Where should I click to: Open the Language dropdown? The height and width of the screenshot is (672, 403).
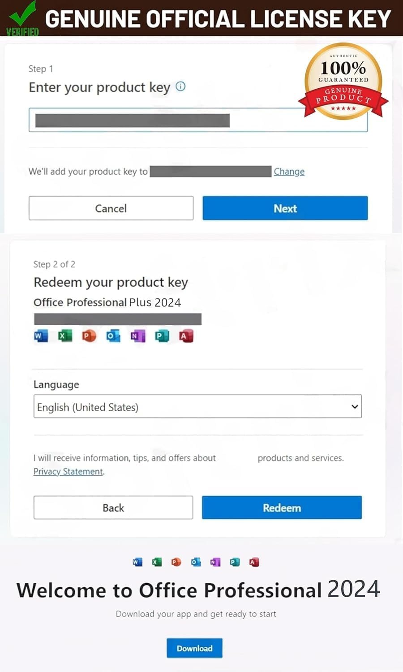[x=197, y=407]
